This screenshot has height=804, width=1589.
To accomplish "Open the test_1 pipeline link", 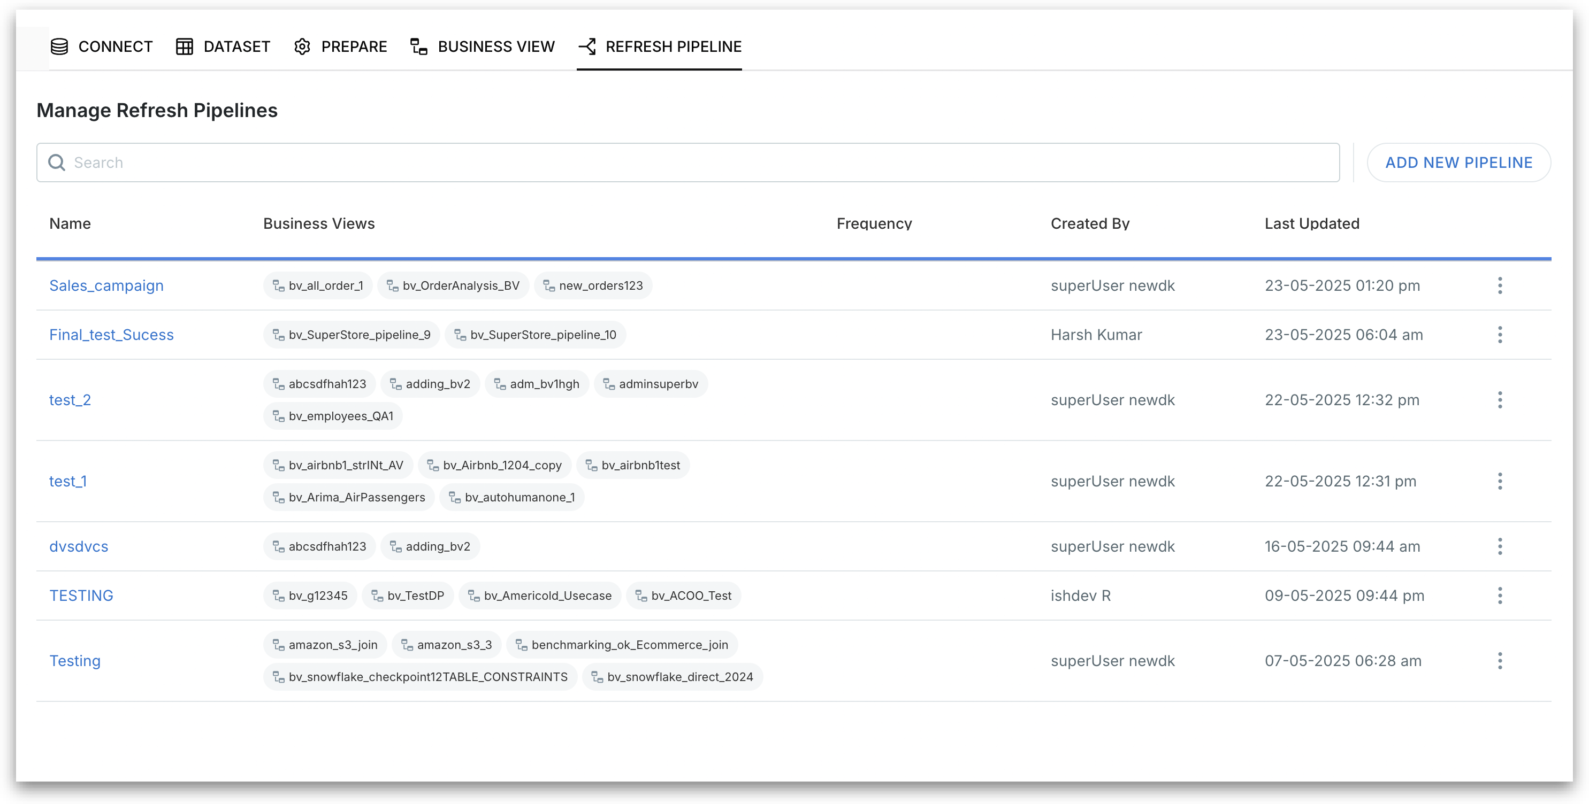I will coord(68,482).
